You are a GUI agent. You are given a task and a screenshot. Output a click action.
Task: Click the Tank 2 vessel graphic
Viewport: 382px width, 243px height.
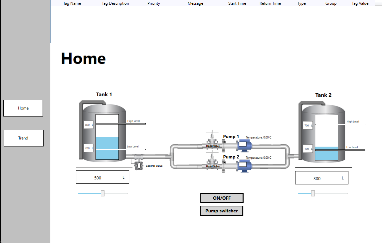(323, 133)
